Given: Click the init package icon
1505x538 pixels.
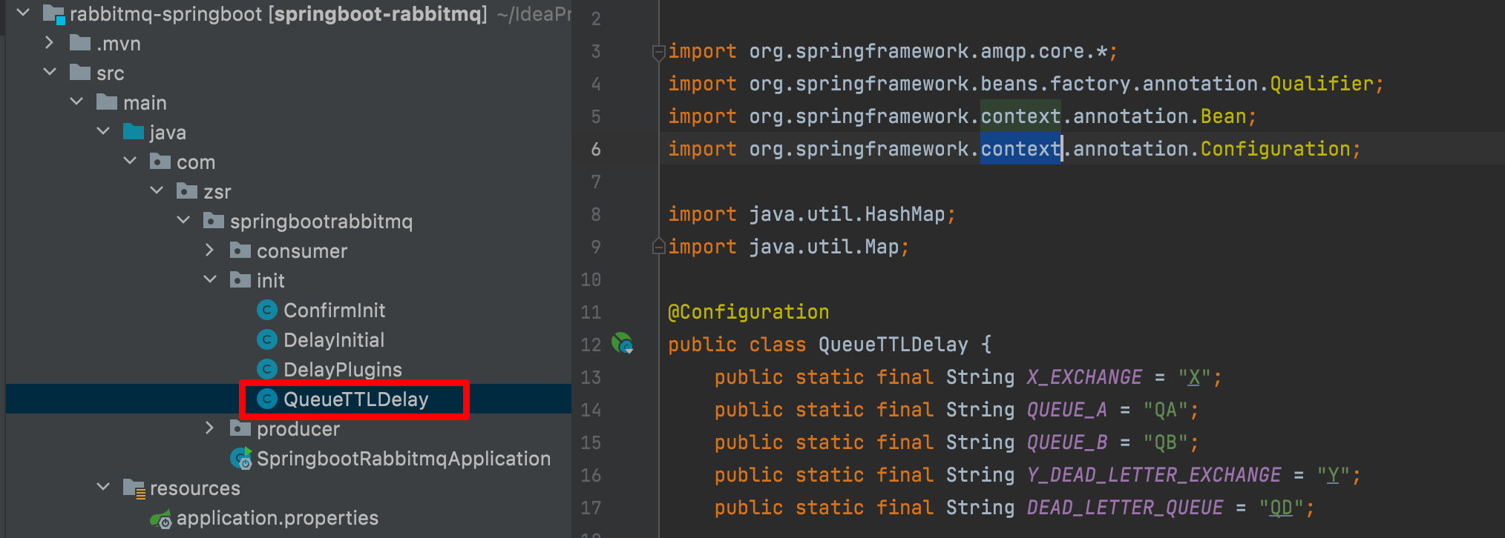Looking at the screenshot, I should [240, 279].
